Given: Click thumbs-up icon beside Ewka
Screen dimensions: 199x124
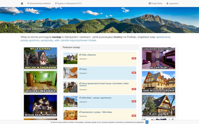Looking at the screenshot, I should pos(80,69).
